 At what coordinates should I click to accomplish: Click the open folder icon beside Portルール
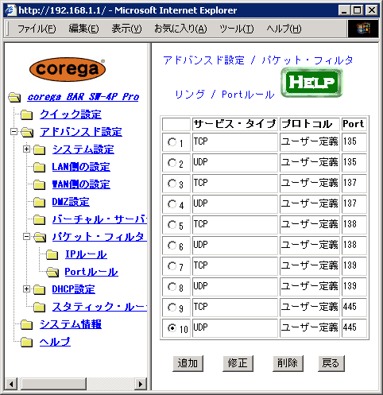click(52, 272)
